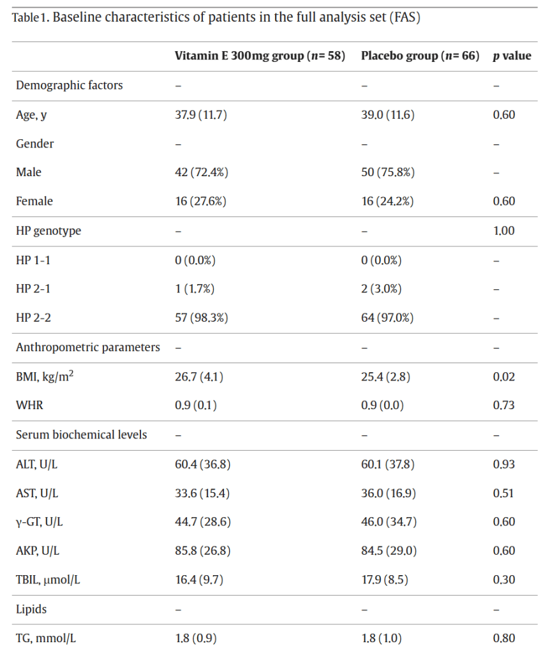Click the p value column header
557x653 pixels.
coord(512,56)
